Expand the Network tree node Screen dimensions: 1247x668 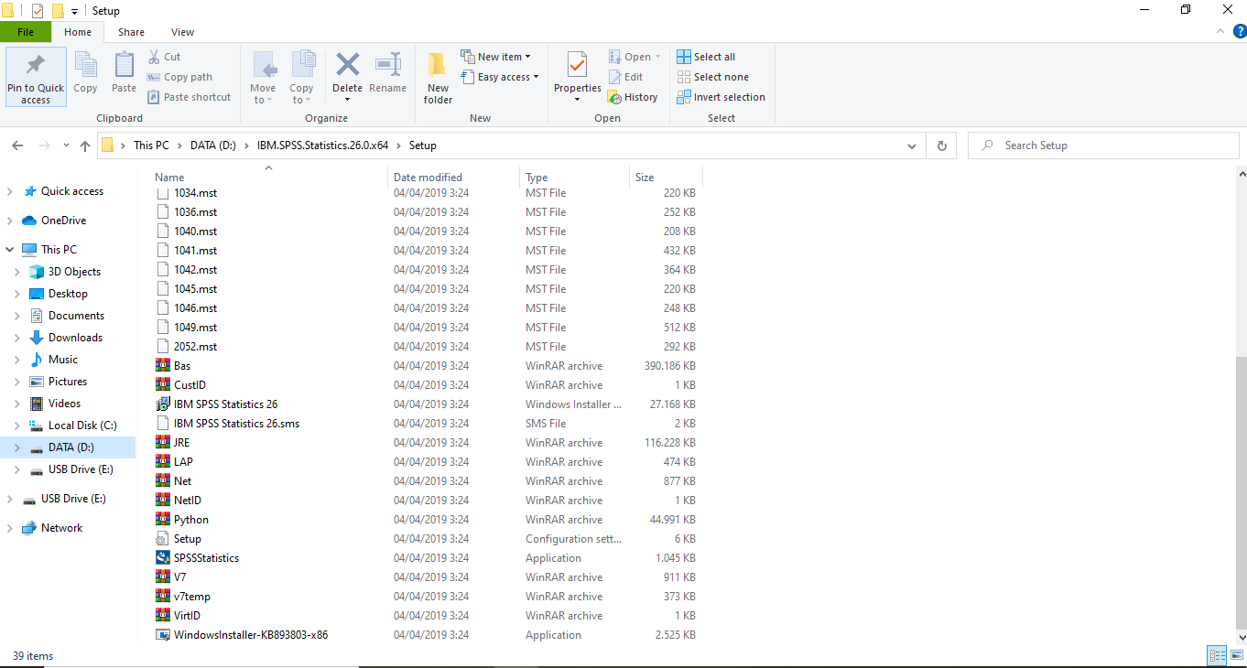10,528
